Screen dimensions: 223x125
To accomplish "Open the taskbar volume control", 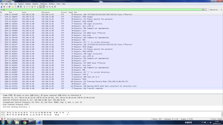I will (x=211, y=122).
